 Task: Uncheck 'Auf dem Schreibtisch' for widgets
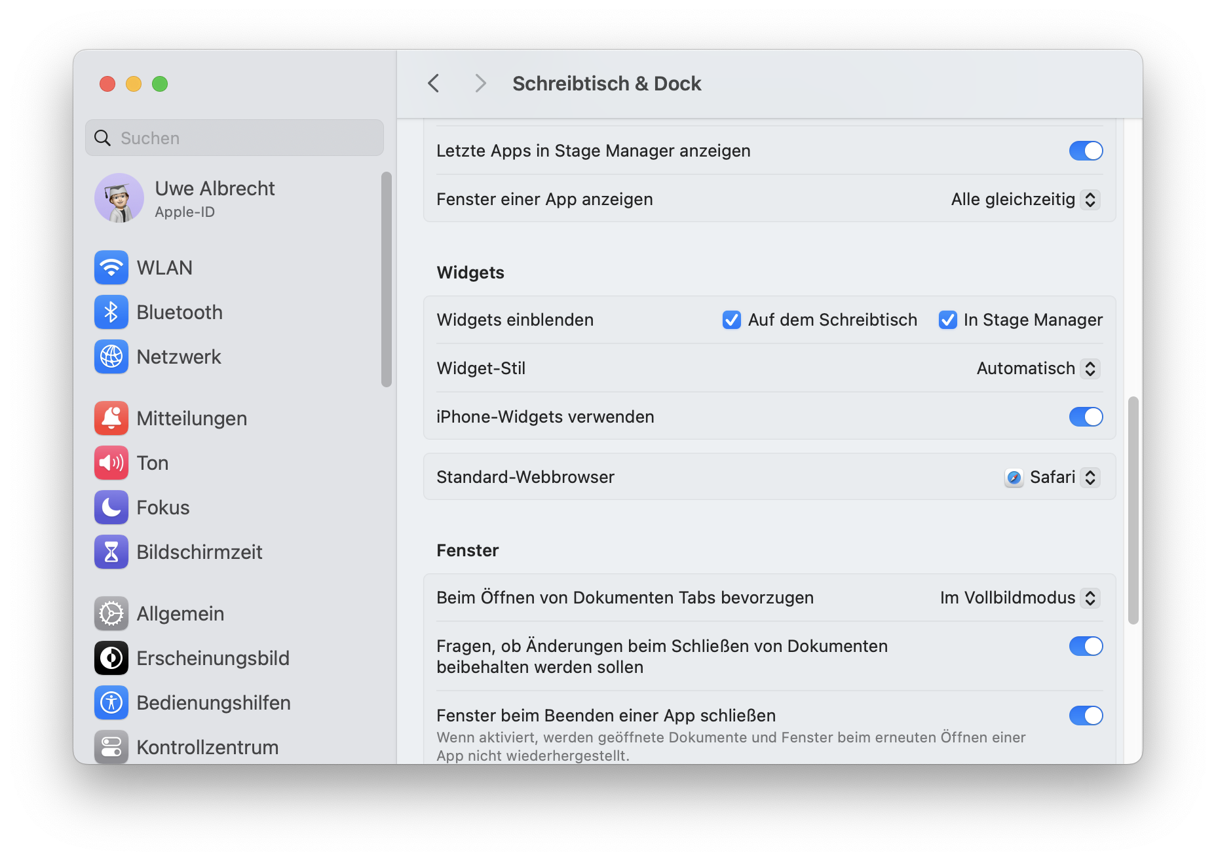click(x=732, y=320)
